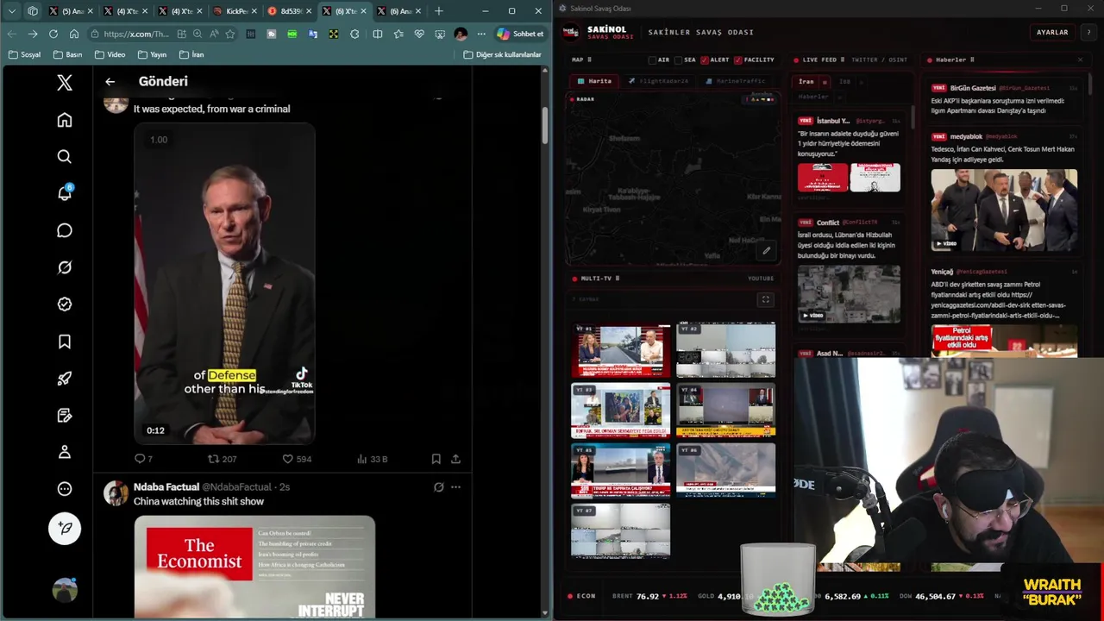Open the YT #4 stream thumbnail
Image resolution: width=1104 pixels, height=621 pixels.
[x=725, y=411]
